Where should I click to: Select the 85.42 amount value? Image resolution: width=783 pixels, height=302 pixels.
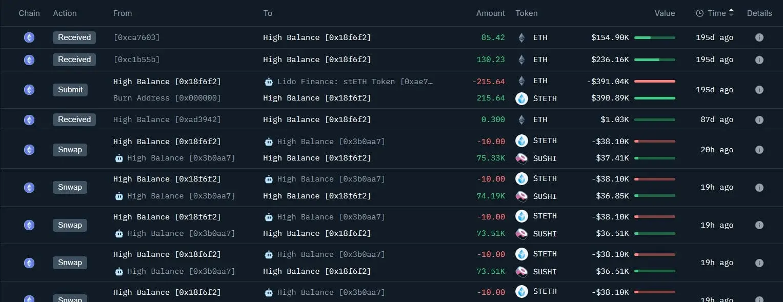tap(493, 37)
